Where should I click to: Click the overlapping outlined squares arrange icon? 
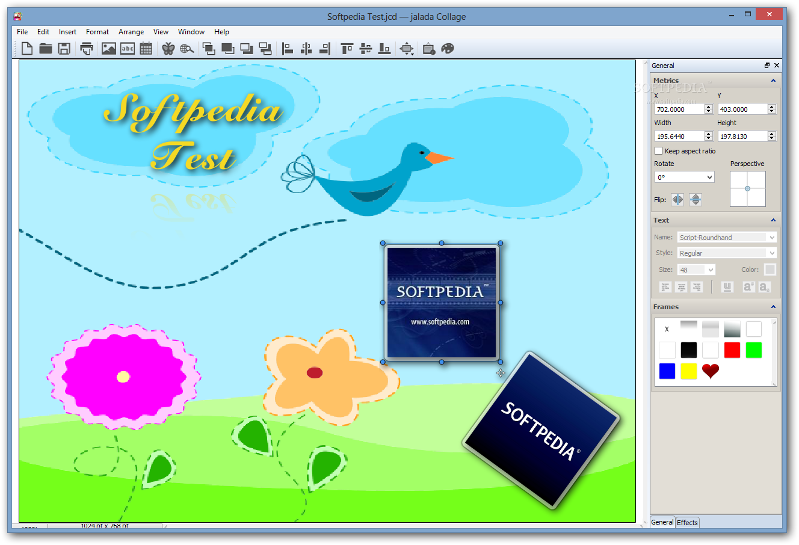209,49
